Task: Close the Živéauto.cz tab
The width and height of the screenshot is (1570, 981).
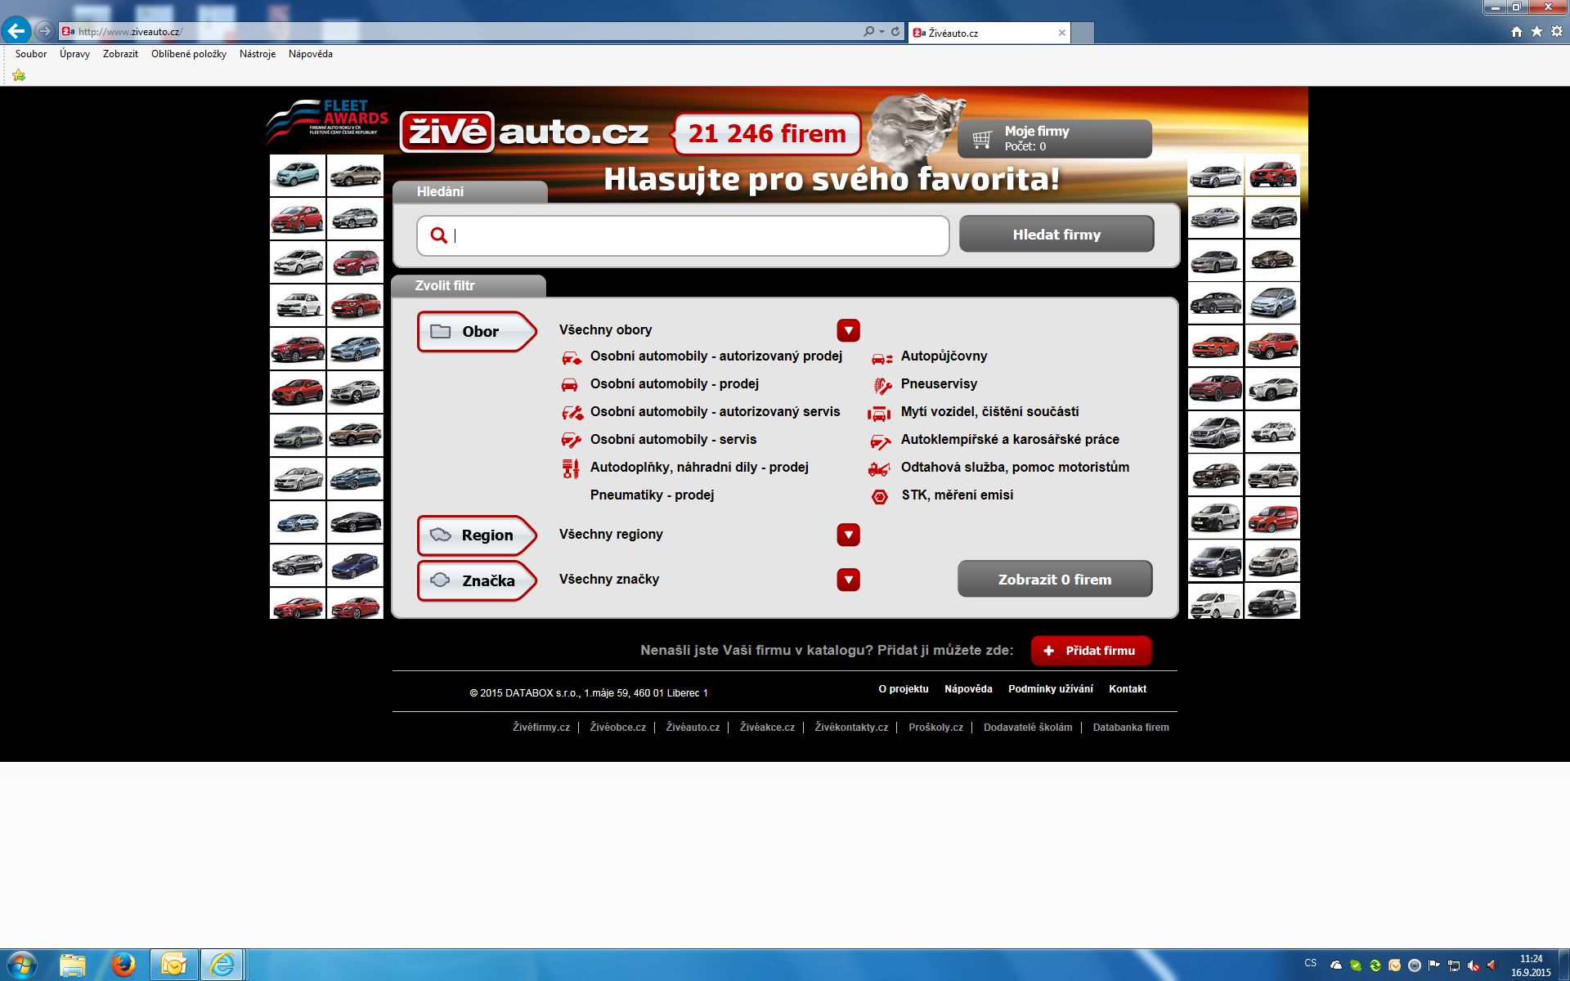Action: 1061,33
